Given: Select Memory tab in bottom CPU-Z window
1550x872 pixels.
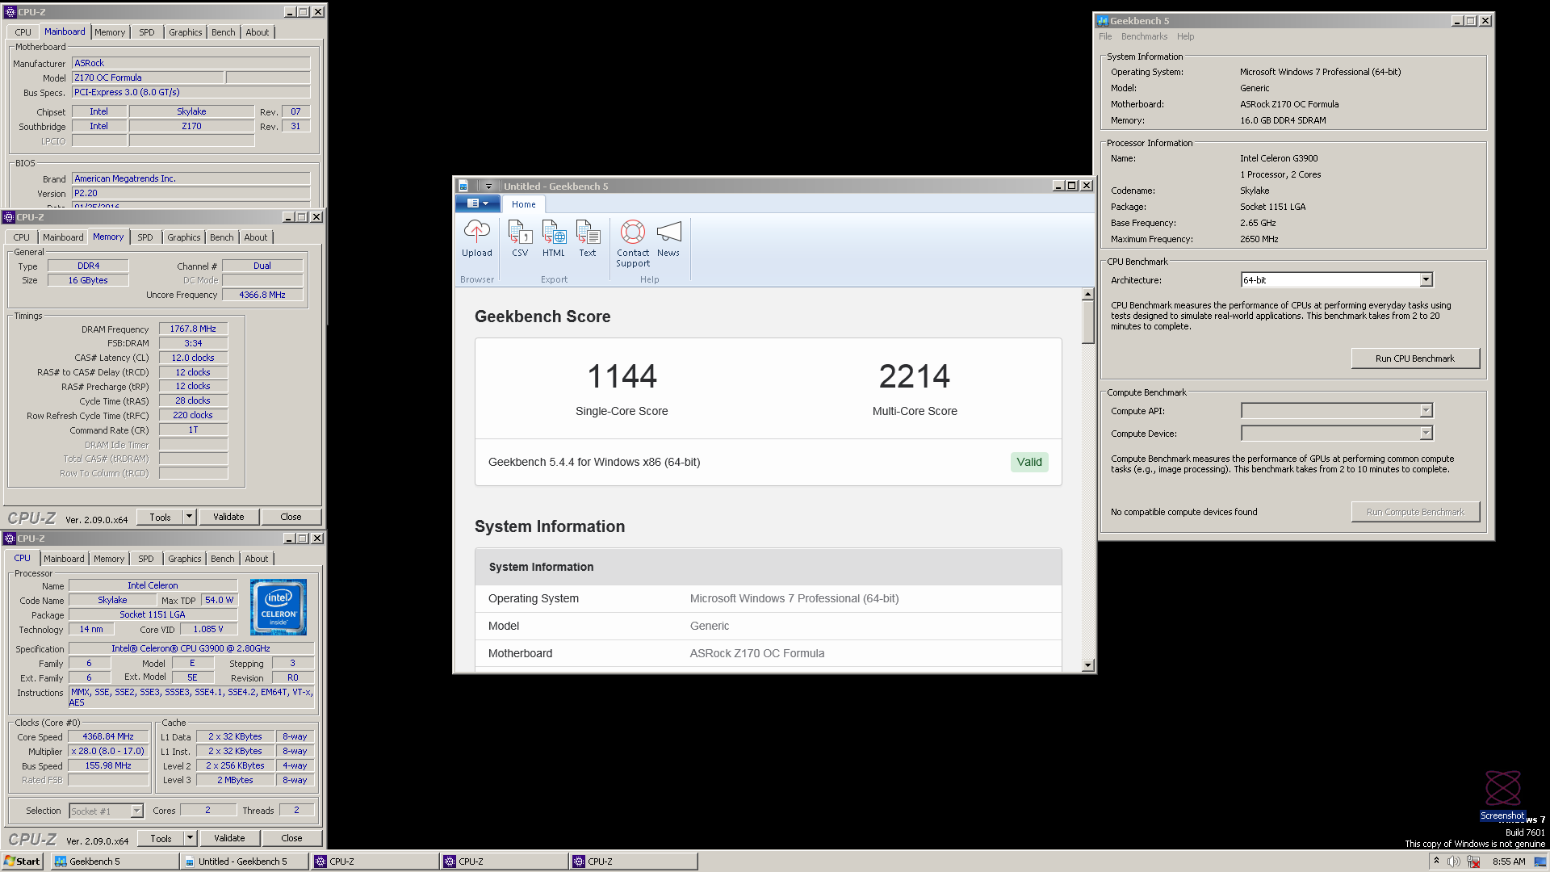Looking at the screenshot, I should (x=108, y=559).
